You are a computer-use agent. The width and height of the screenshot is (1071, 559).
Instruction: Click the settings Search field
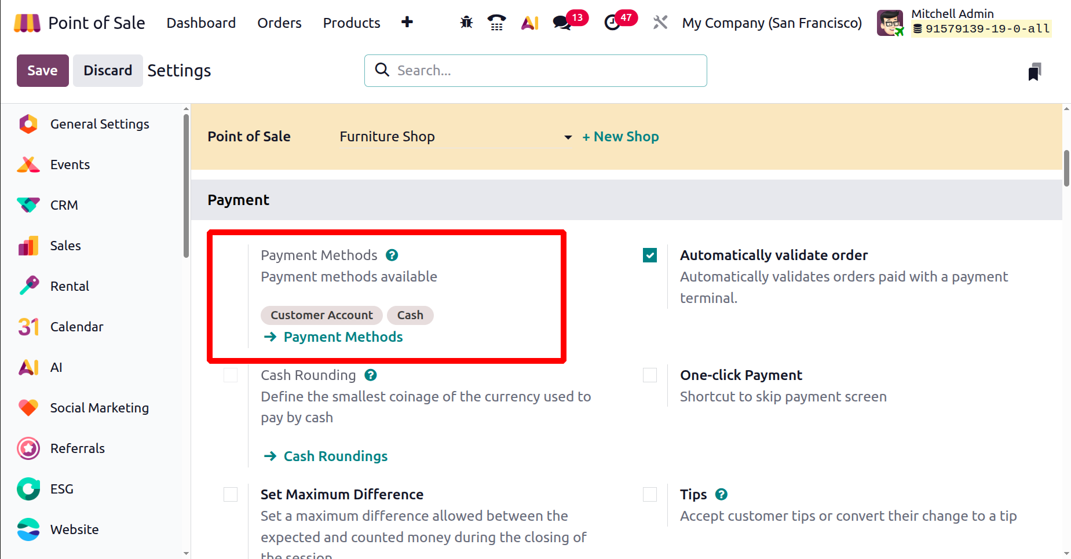(544, 71)
